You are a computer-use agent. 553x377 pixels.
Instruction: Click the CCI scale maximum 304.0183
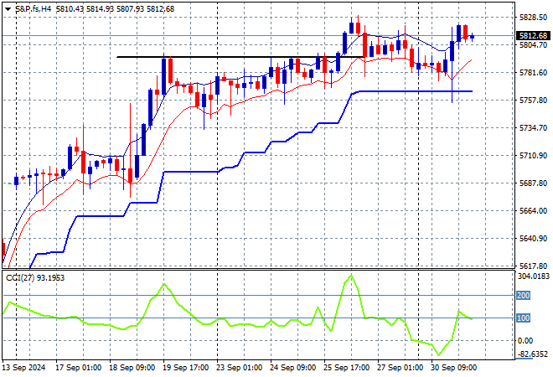coord(533,276)
